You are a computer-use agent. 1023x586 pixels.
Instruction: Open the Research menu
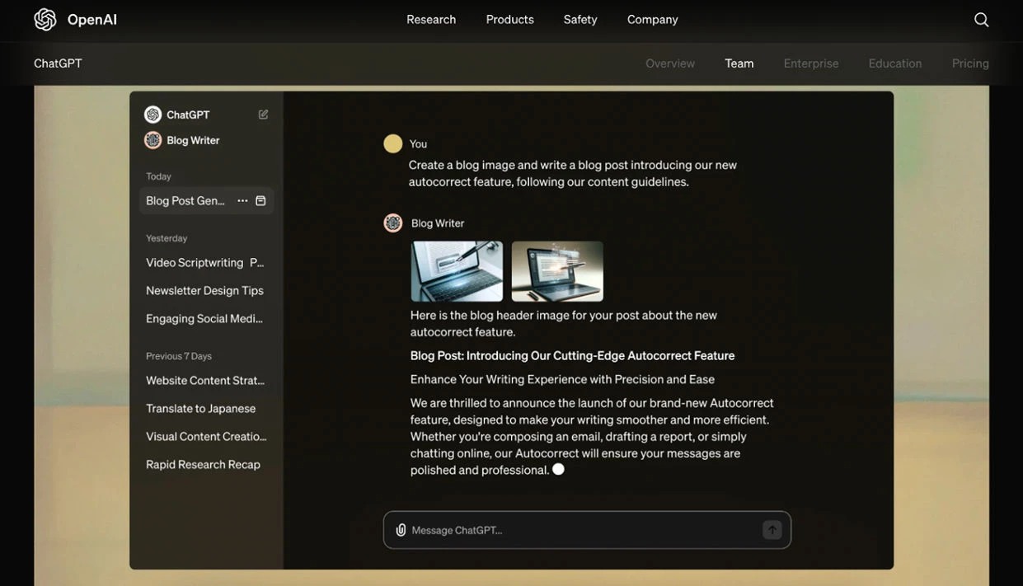tap(431, 20)
